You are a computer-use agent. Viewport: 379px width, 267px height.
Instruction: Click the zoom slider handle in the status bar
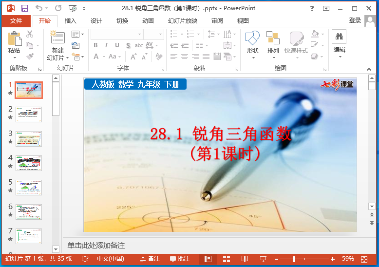294,259
